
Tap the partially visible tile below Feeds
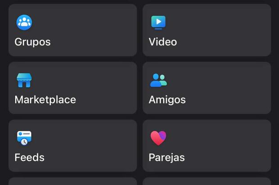pos(72,181)
